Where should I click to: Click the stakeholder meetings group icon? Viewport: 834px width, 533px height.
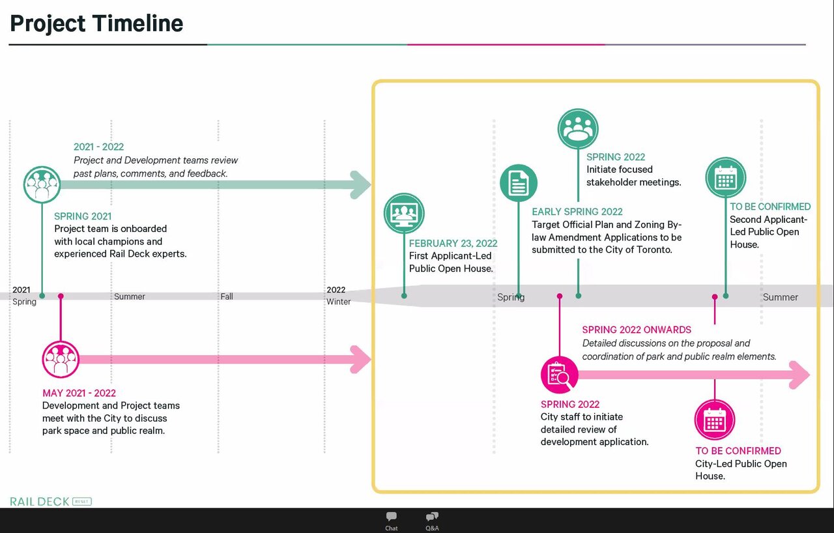(x=578, y=128)
